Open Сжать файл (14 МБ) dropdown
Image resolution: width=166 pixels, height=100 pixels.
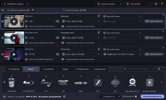click(x=81, y=38)
